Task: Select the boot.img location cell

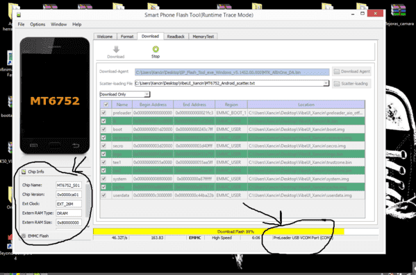Action: pyautogui.click(x=306, y=129)
